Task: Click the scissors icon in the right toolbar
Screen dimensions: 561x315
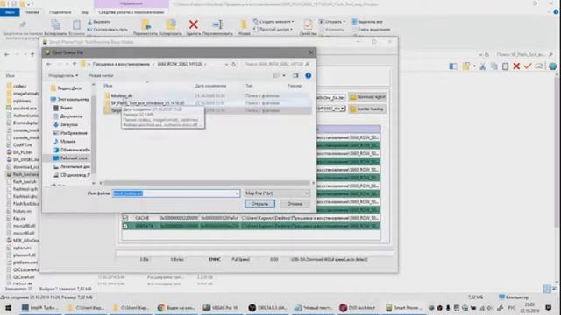Action: point(483,66)
